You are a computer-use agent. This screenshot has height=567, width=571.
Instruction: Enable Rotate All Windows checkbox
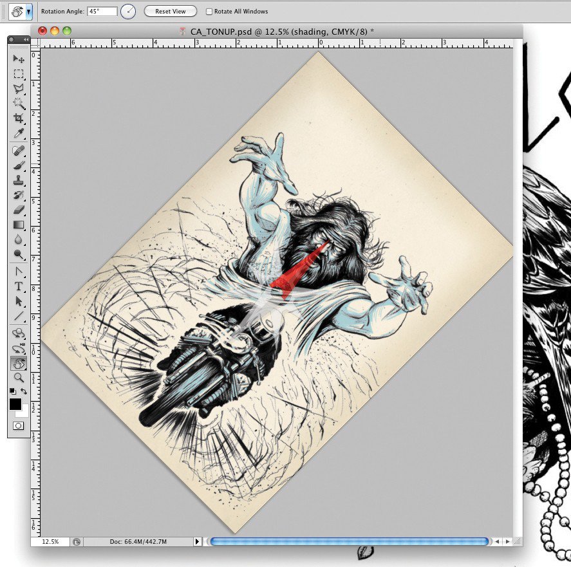pos(209,12)
